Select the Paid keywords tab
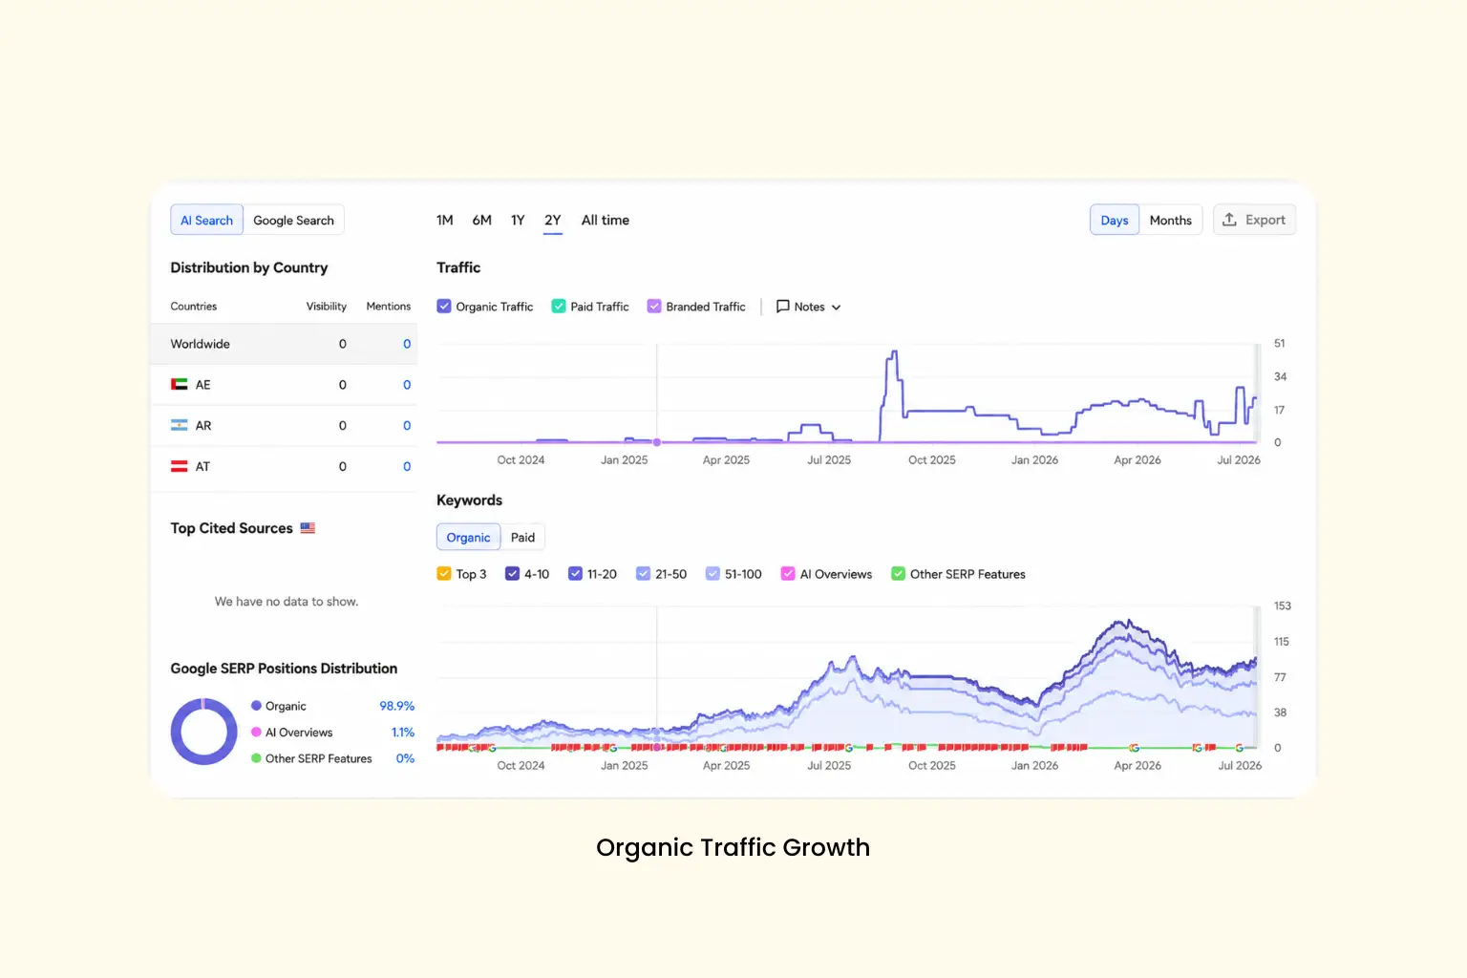Viewport: 1467px width, 978px height. (522, 537)
